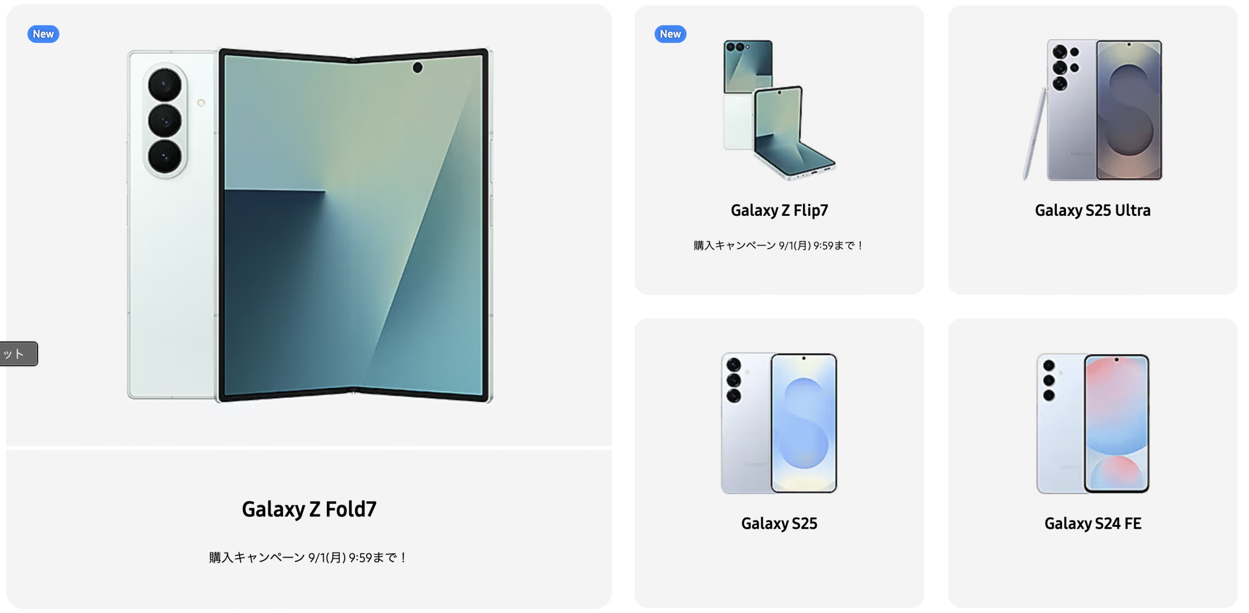This screenshot has height=613, width=1249.
Task: Click the Fold7 rear camera module
Action: (x=165, y=121)
